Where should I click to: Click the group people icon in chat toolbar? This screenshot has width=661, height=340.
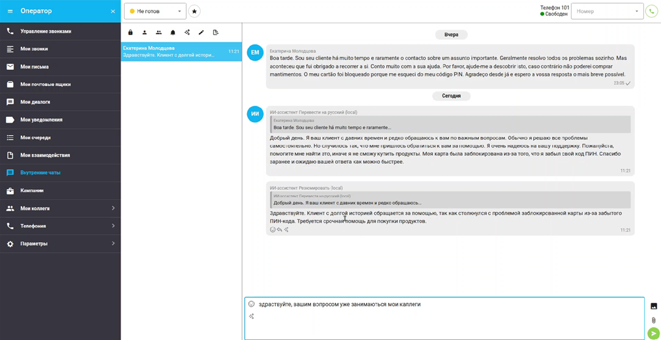(x=158, y=32)
